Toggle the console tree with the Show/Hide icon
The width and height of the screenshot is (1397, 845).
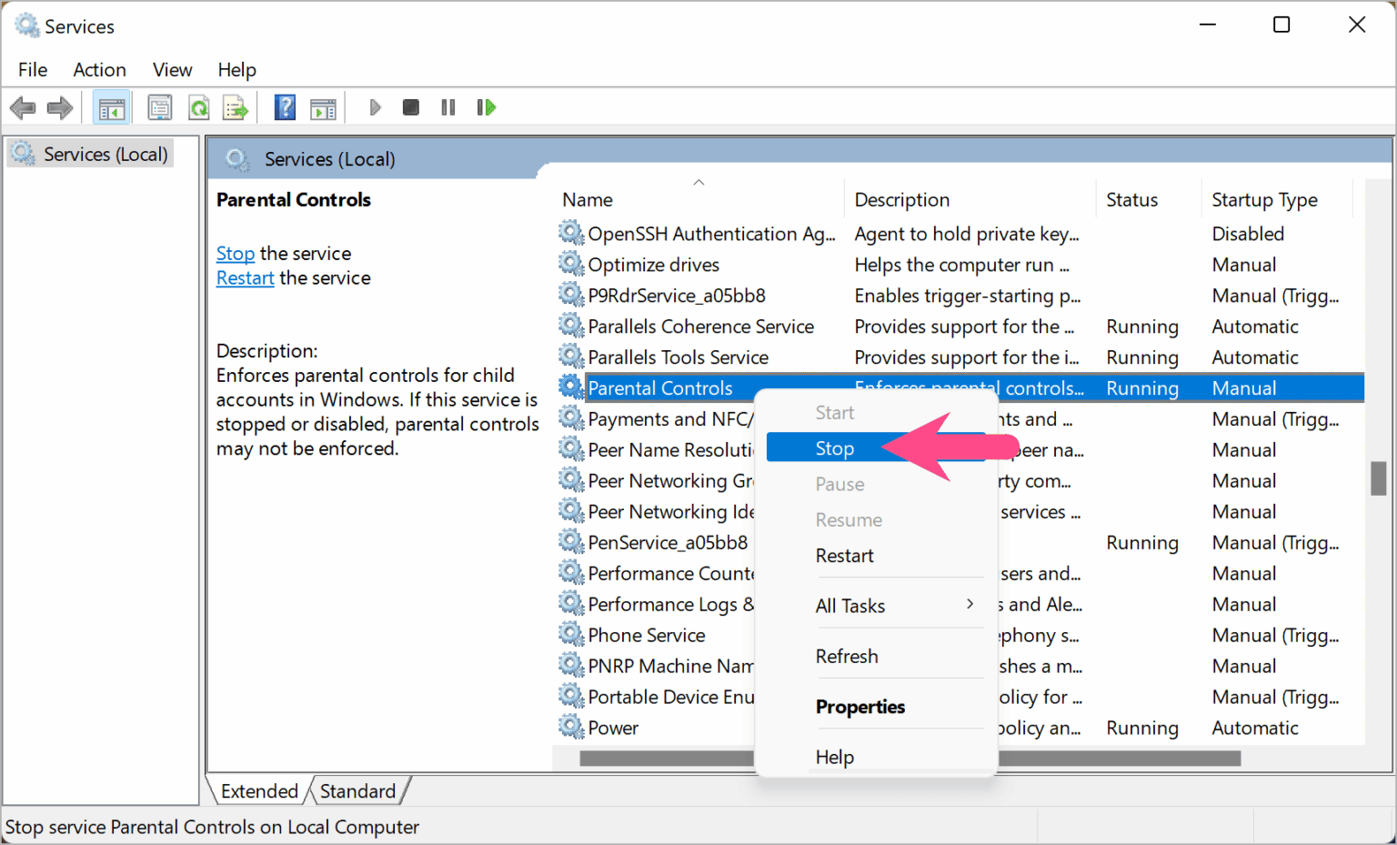[111, 107]
